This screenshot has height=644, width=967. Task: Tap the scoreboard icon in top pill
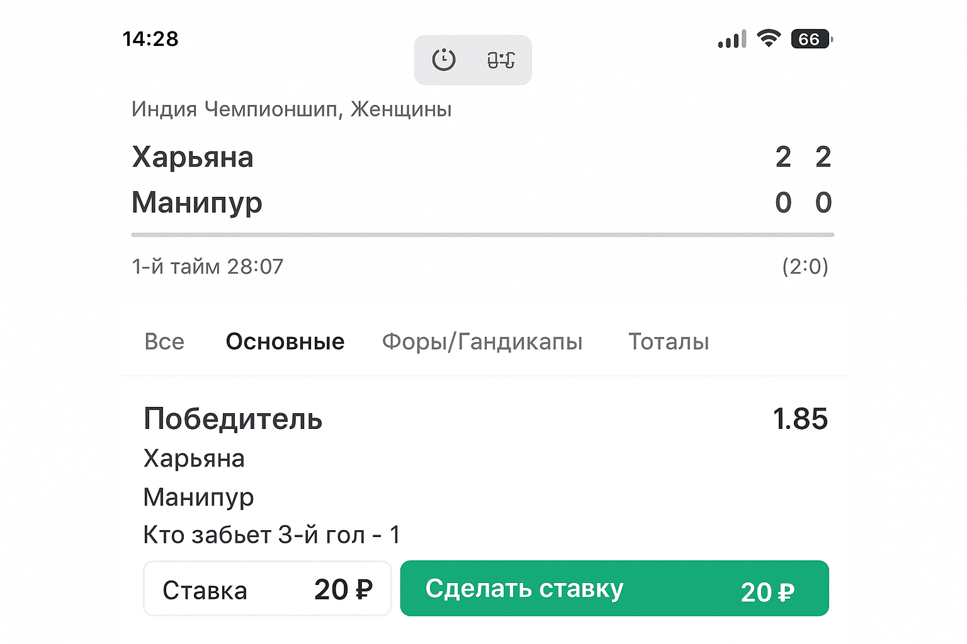501,60
